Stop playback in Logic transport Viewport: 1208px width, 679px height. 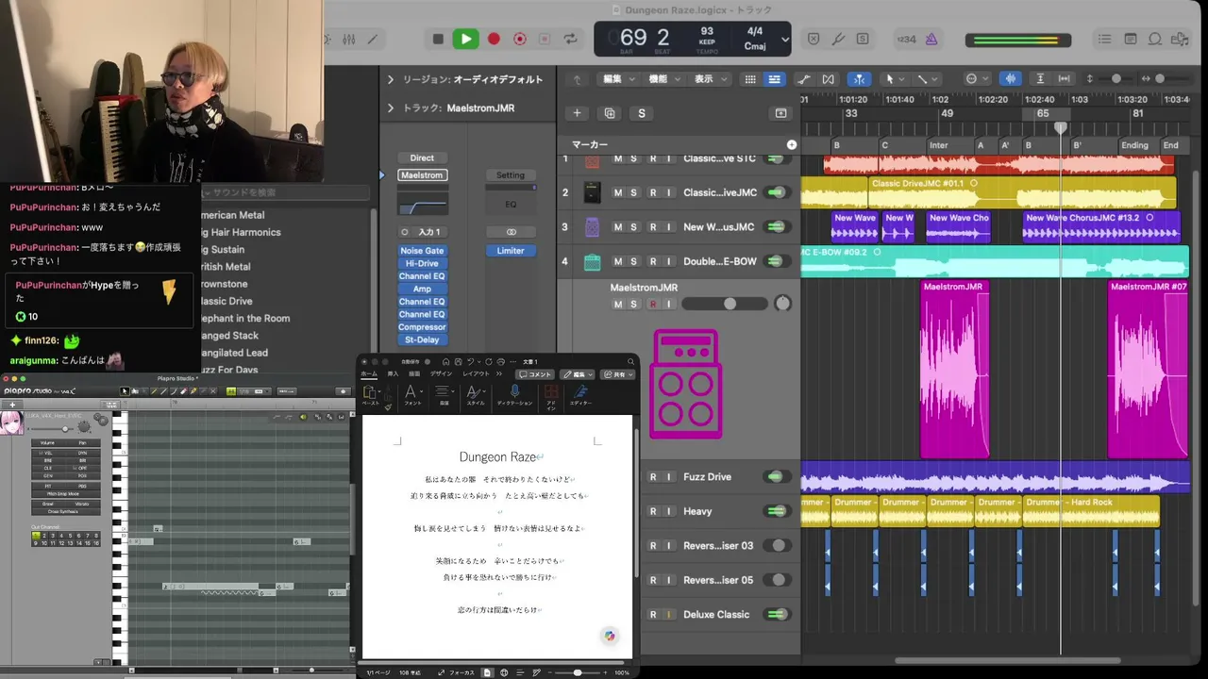[x=438, y=39]
